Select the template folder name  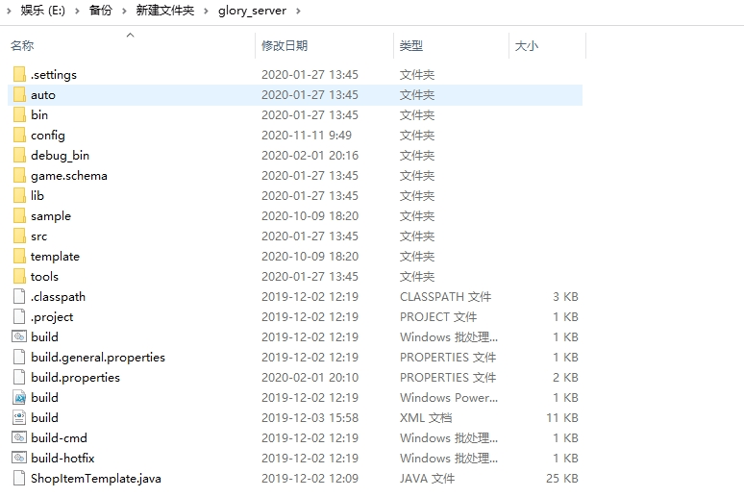click(55, 257)
